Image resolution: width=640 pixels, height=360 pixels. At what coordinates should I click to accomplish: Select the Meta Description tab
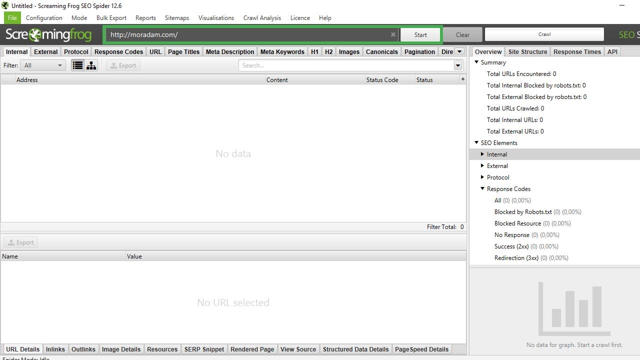tap(230, 51)
